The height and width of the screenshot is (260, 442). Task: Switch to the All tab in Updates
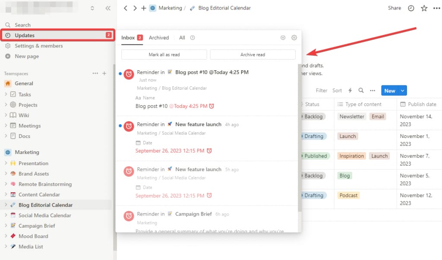[182, 38]
